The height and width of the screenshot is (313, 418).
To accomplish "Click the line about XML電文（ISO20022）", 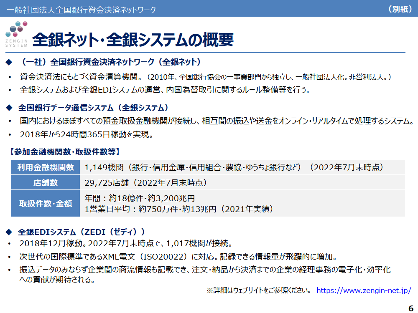I will (178, 257).
